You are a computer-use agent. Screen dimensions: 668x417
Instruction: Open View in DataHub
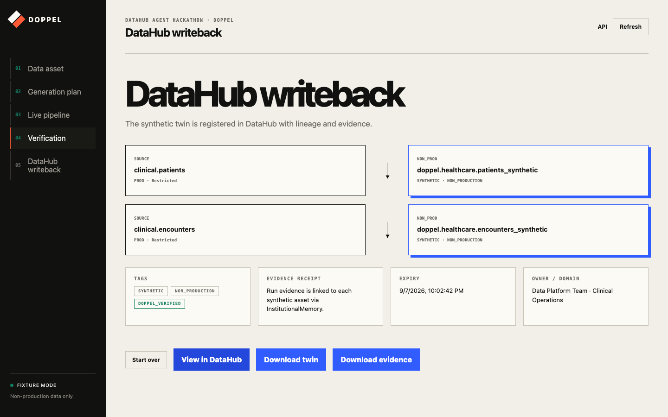(x=212, y=360)
